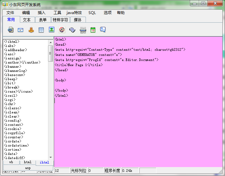Click the 光标列位 value field showing 0
Image resolution: width=225 pixels, height=176 pixels.
pyautogui.click(x=96, y=171)
